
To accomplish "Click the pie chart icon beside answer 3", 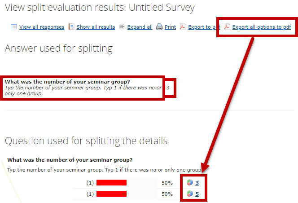I will point(190,182).
